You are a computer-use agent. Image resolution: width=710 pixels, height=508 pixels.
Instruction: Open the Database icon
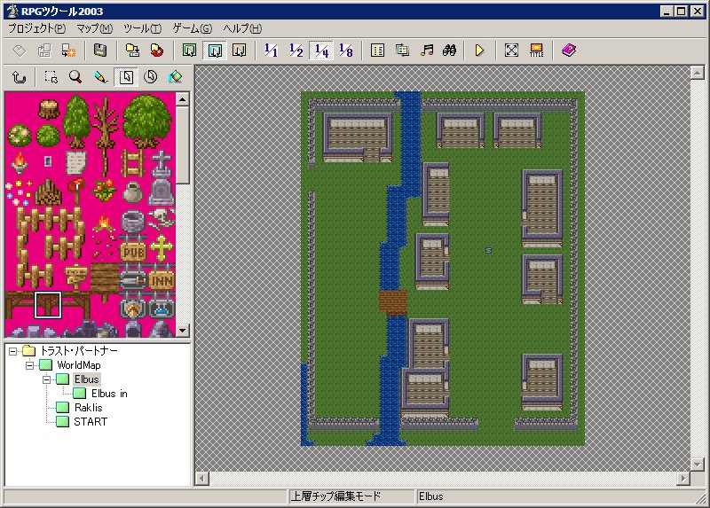click(x=377, y=51)
